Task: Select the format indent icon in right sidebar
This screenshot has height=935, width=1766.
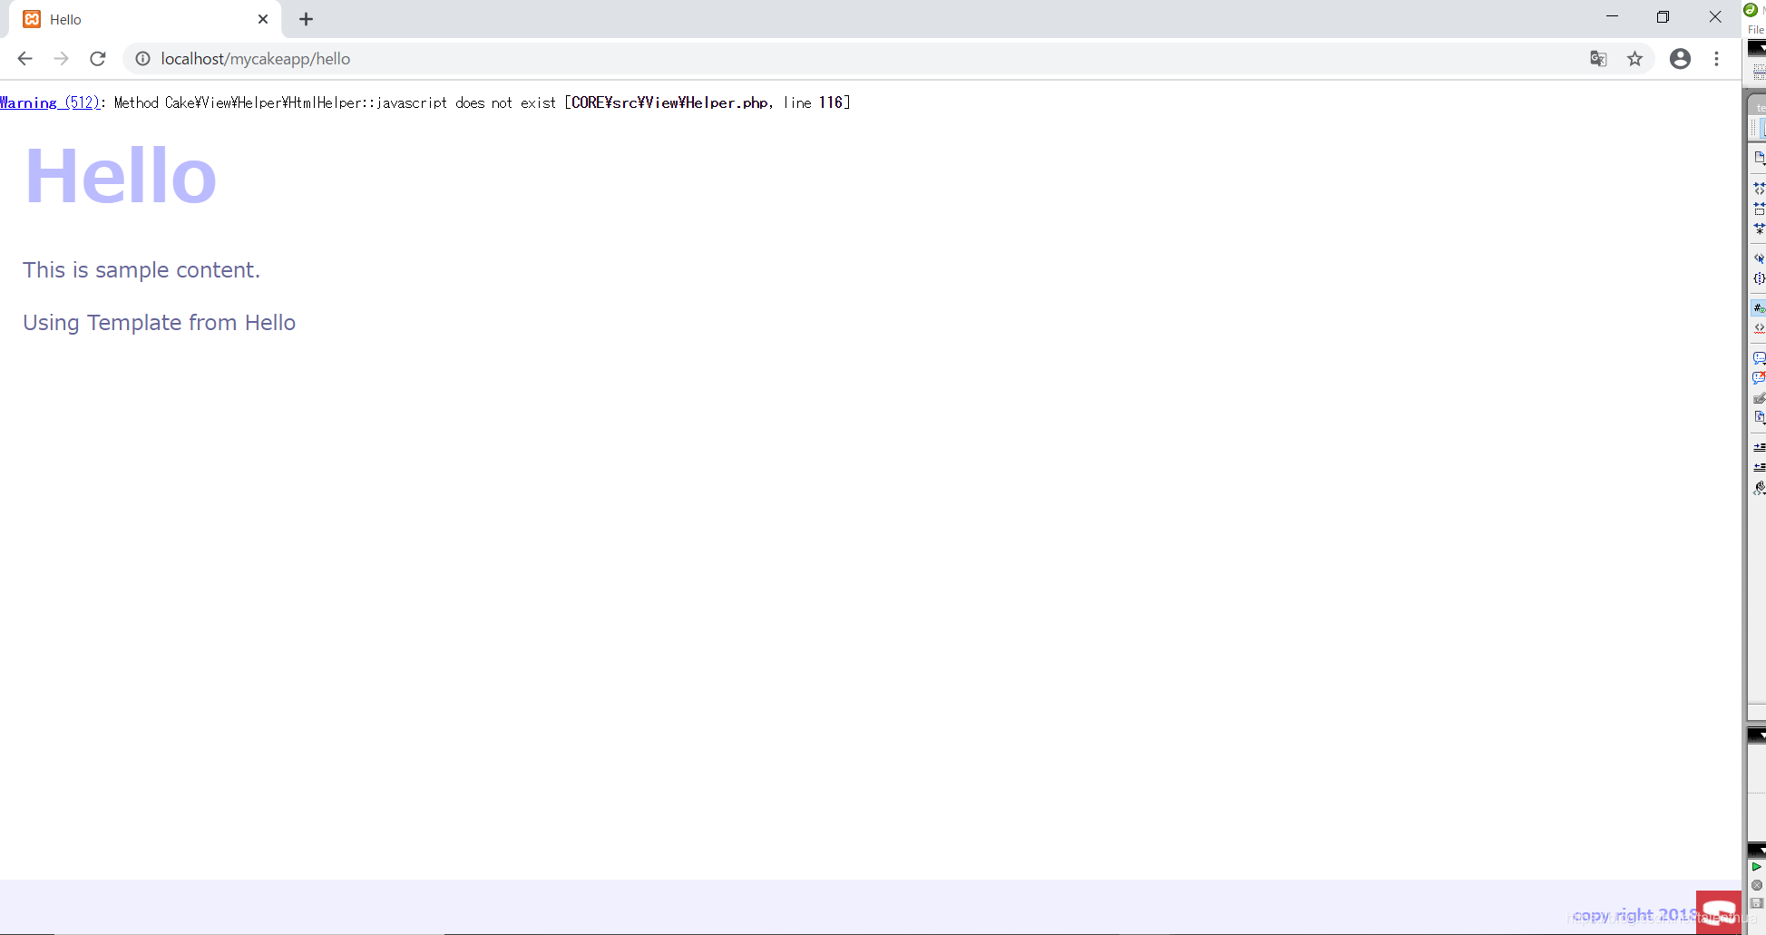Action: pyautogui.click(x=1760, y=446)
